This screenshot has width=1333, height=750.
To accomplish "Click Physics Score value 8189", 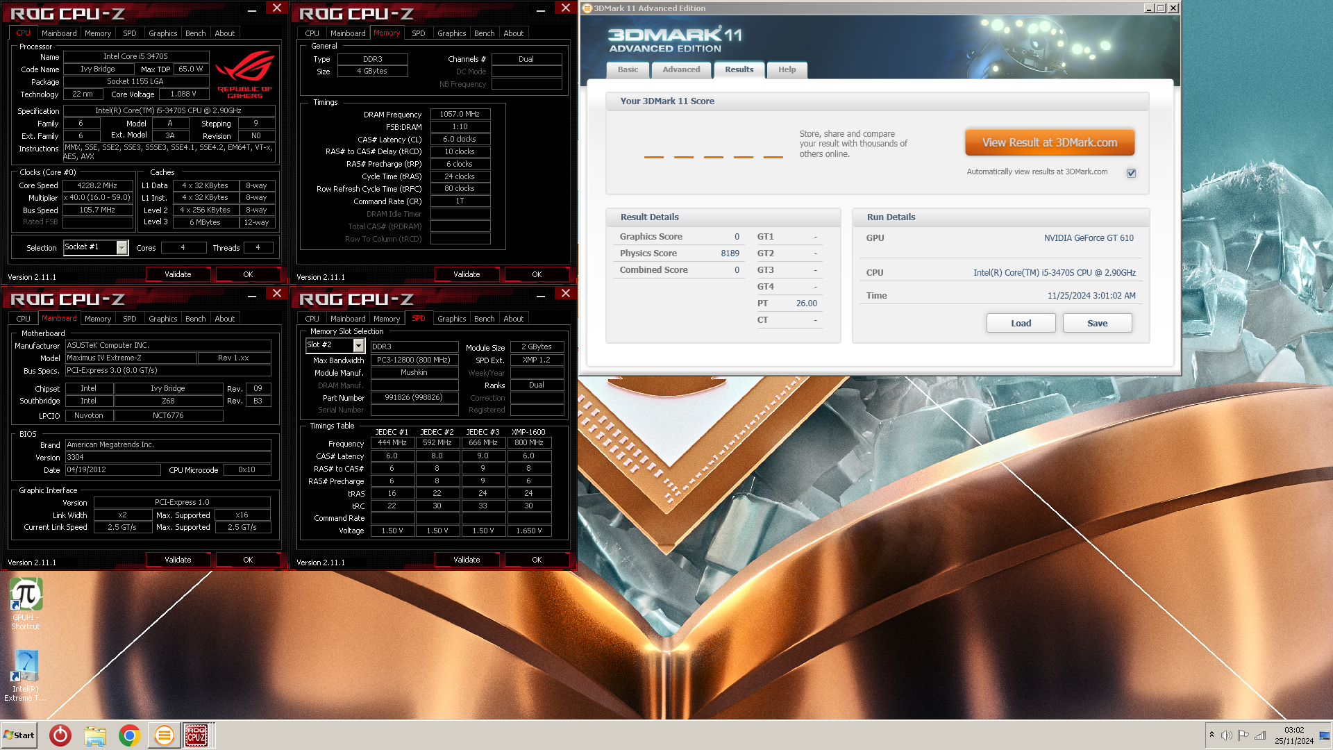I will coord(730,253).
